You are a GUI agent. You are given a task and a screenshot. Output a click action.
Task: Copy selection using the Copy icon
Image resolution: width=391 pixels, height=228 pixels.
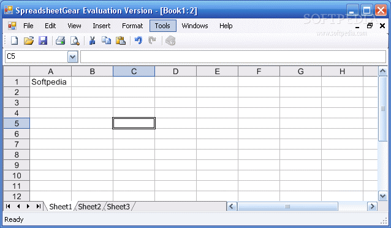[106, 40]
